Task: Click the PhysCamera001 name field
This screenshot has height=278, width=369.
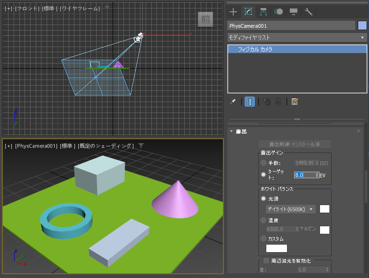Action: click(291, 25)
